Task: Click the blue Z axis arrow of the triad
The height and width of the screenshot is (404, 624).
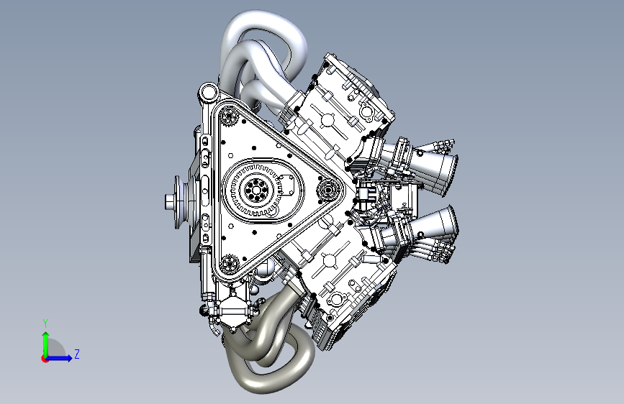Action: coord(60,358)
